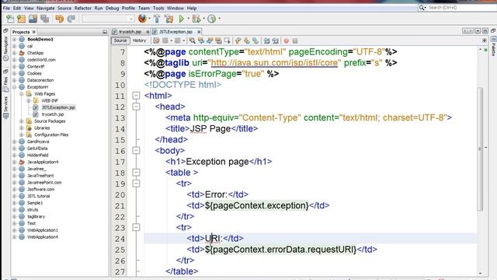This screenshot has width=497, height=280.
Task: Run the project with green play icon
Action: [x=182, y=19]
